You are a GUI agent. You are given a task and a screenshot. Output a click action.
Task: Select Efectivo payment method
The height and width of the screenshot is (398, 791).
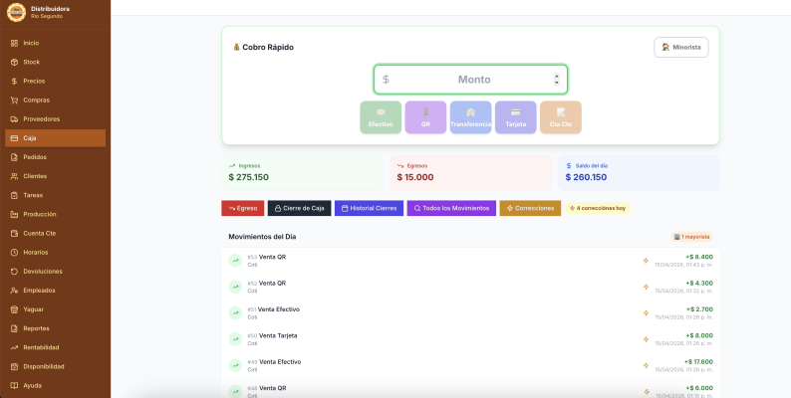point(381,117)
